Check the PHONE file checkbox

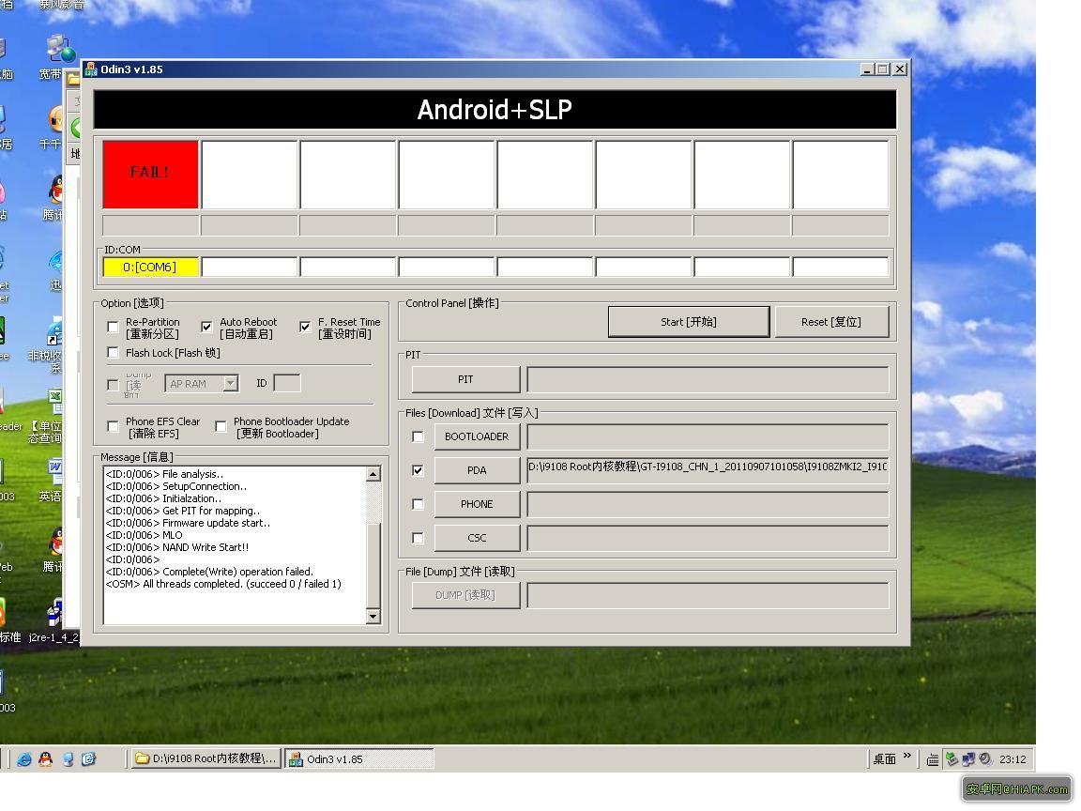[418, 504]
